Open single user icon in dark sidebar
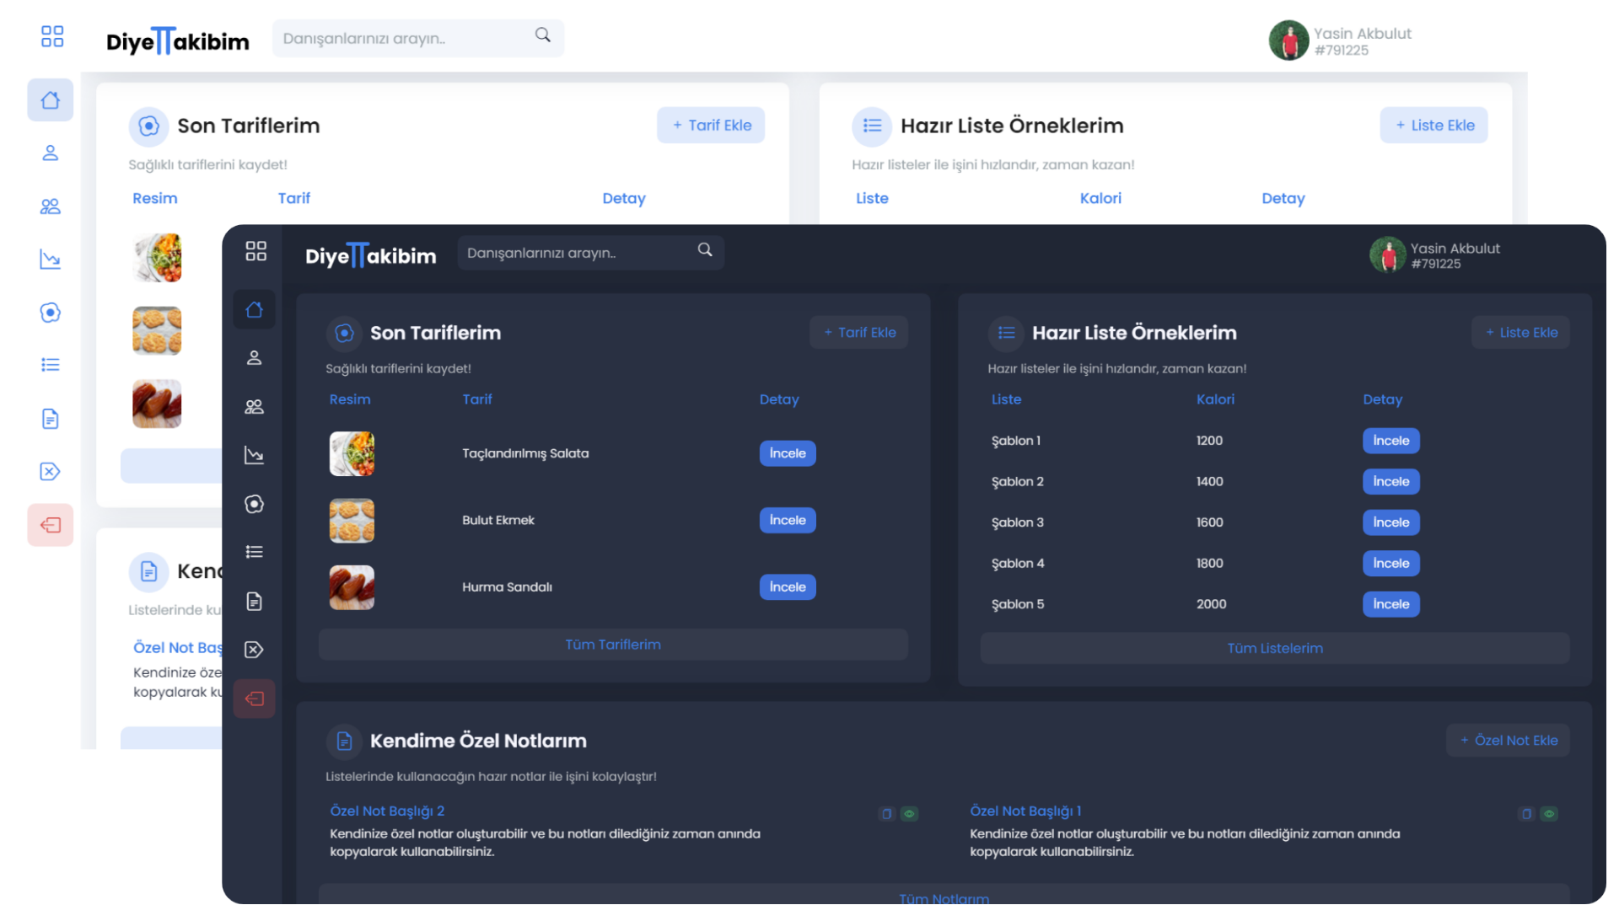The width and height of the screenshot is (1619, 910). pyautogui.click(x=254, y=358)
